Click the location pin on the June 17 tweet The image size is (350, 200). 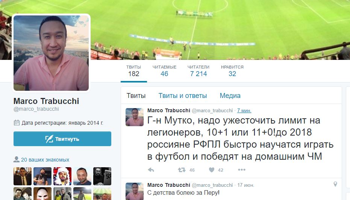(x=335, y=184)
